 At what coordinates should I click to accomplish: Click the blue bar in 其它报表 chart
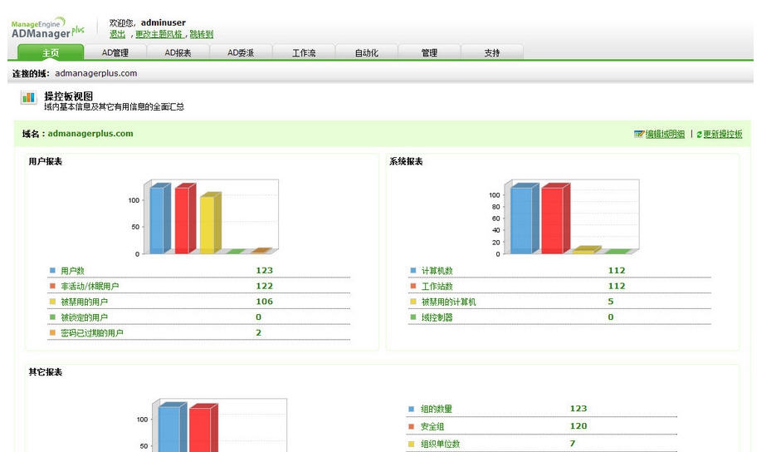click(173, 427)
